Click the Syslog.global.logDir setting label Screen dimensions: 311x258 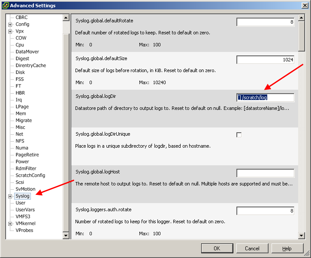[x=96, y=96]
